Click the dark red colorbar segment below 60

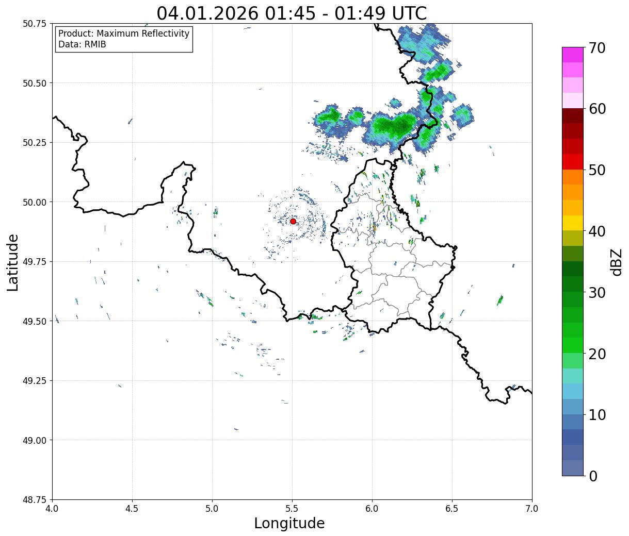(573, 116)
